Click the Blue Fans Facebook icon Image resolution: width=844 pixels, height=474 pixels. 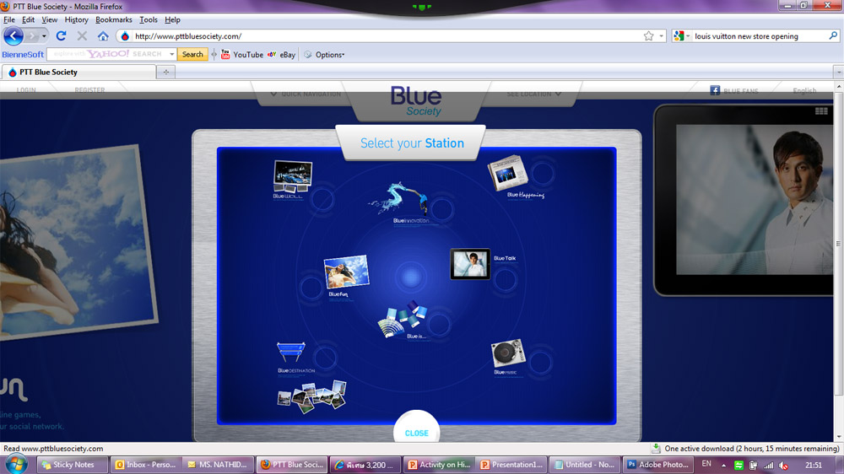tap(715, 90)
